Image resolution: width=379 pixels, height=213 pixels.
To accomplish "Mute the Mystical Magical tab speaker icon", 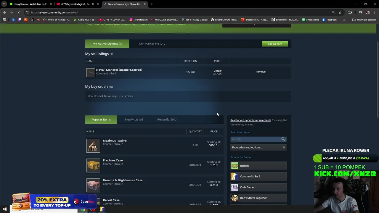I will (x=93, y=4).
